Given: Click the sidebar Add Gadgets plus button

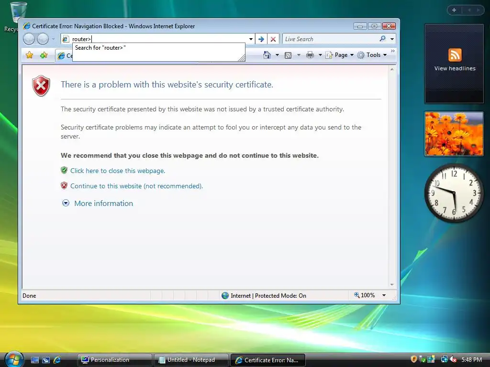Looking at the screenshot, I should pyautogui.click(x=454, y=10).
